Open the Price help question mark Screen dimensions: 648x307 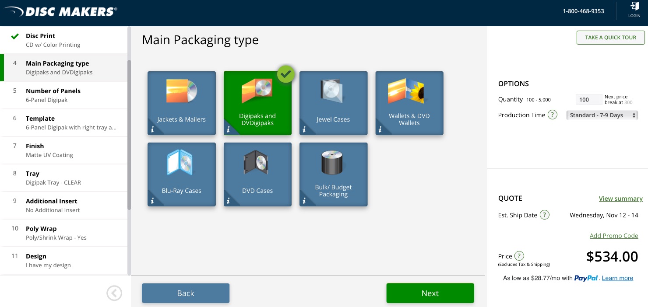(519, 256)
